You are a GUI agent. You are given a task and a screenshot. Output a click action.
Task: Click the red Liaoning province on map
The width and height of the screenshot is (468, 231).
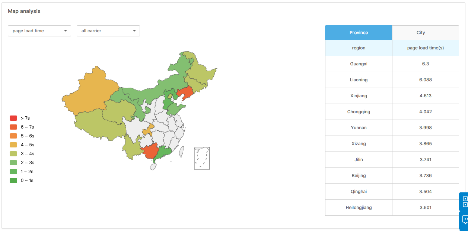[185, 93]
